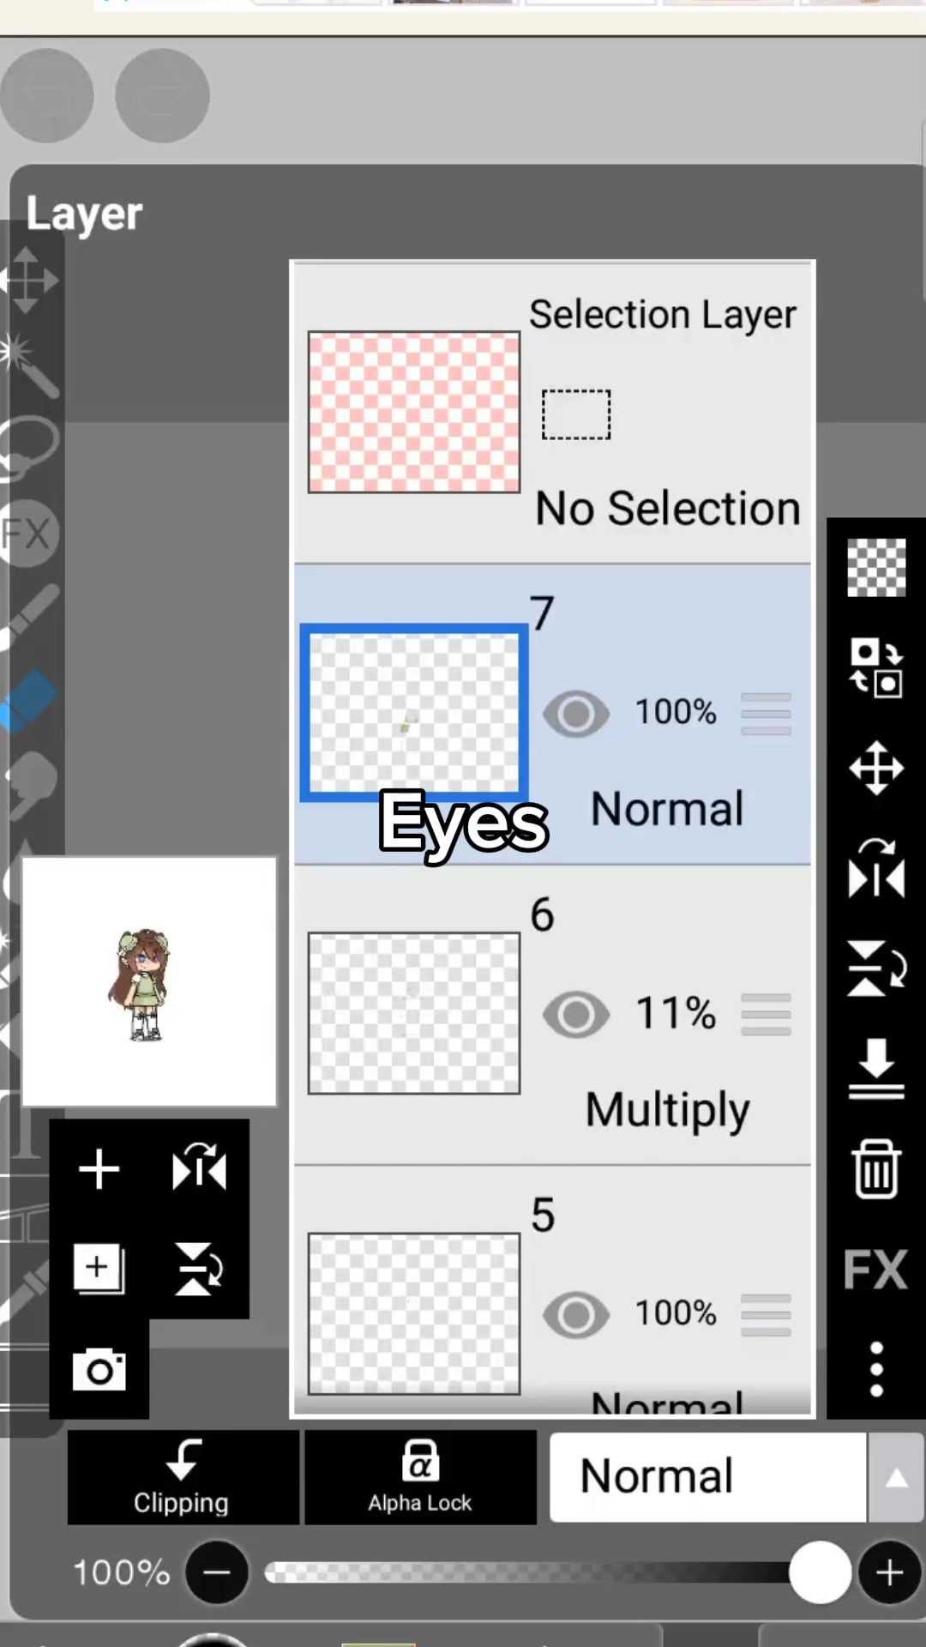Tap the camera import icon

click(99, 1370)
